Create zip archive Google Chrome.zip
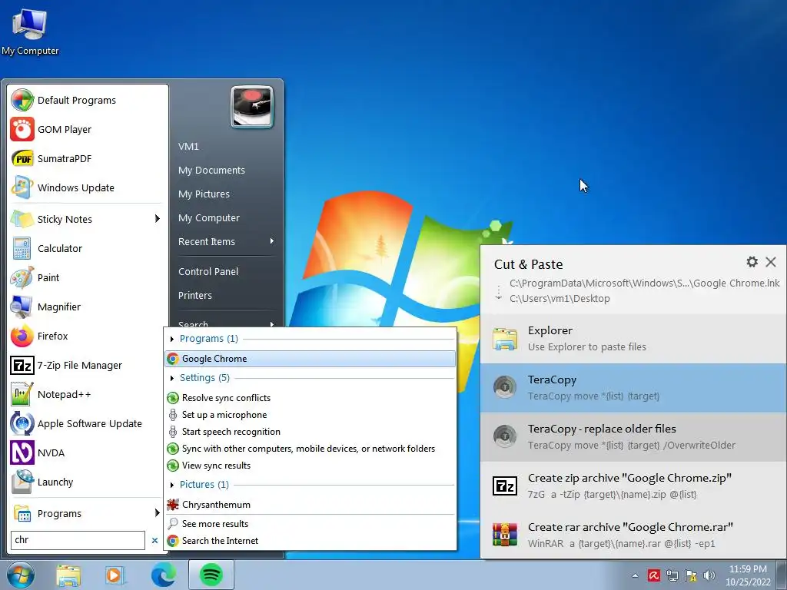 pos(633,486)
